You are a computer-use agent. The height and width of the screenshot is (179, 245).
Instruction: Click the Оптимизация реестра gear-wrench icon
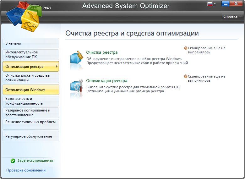76,86
